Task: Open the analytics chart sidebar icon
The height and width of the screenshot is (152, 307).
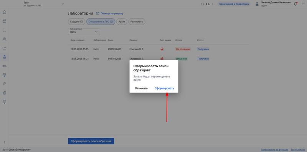Action: pos(5,48)
